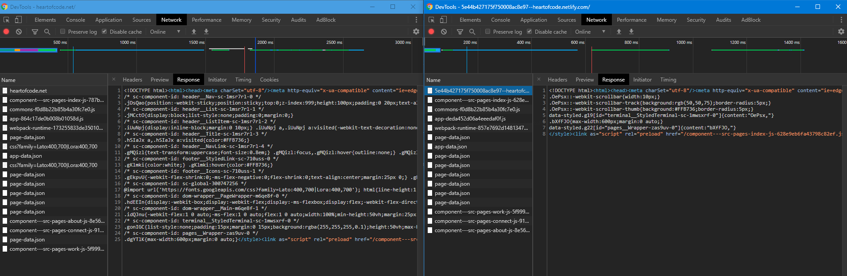Switch to Elements tab in left DevTools
The width and height of the screenshot is (847, 276).
[45, 20]
